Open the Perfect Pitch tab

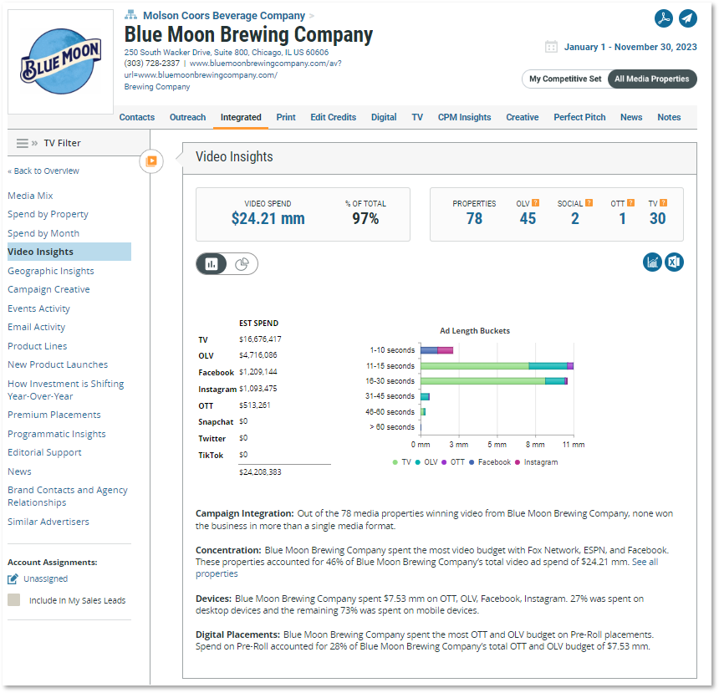[x=579, y=117]
